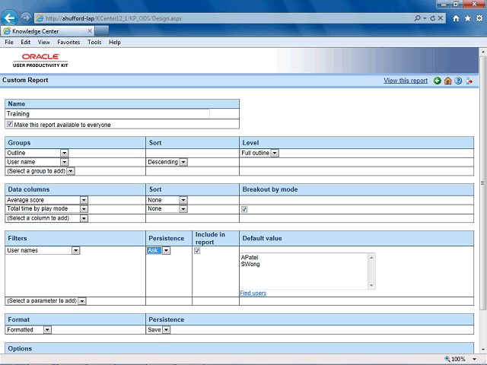This screenshot has width=487, height=365.
Task: Toggle Breakout by mode for Total time
Action: click(x=244, y=209)
